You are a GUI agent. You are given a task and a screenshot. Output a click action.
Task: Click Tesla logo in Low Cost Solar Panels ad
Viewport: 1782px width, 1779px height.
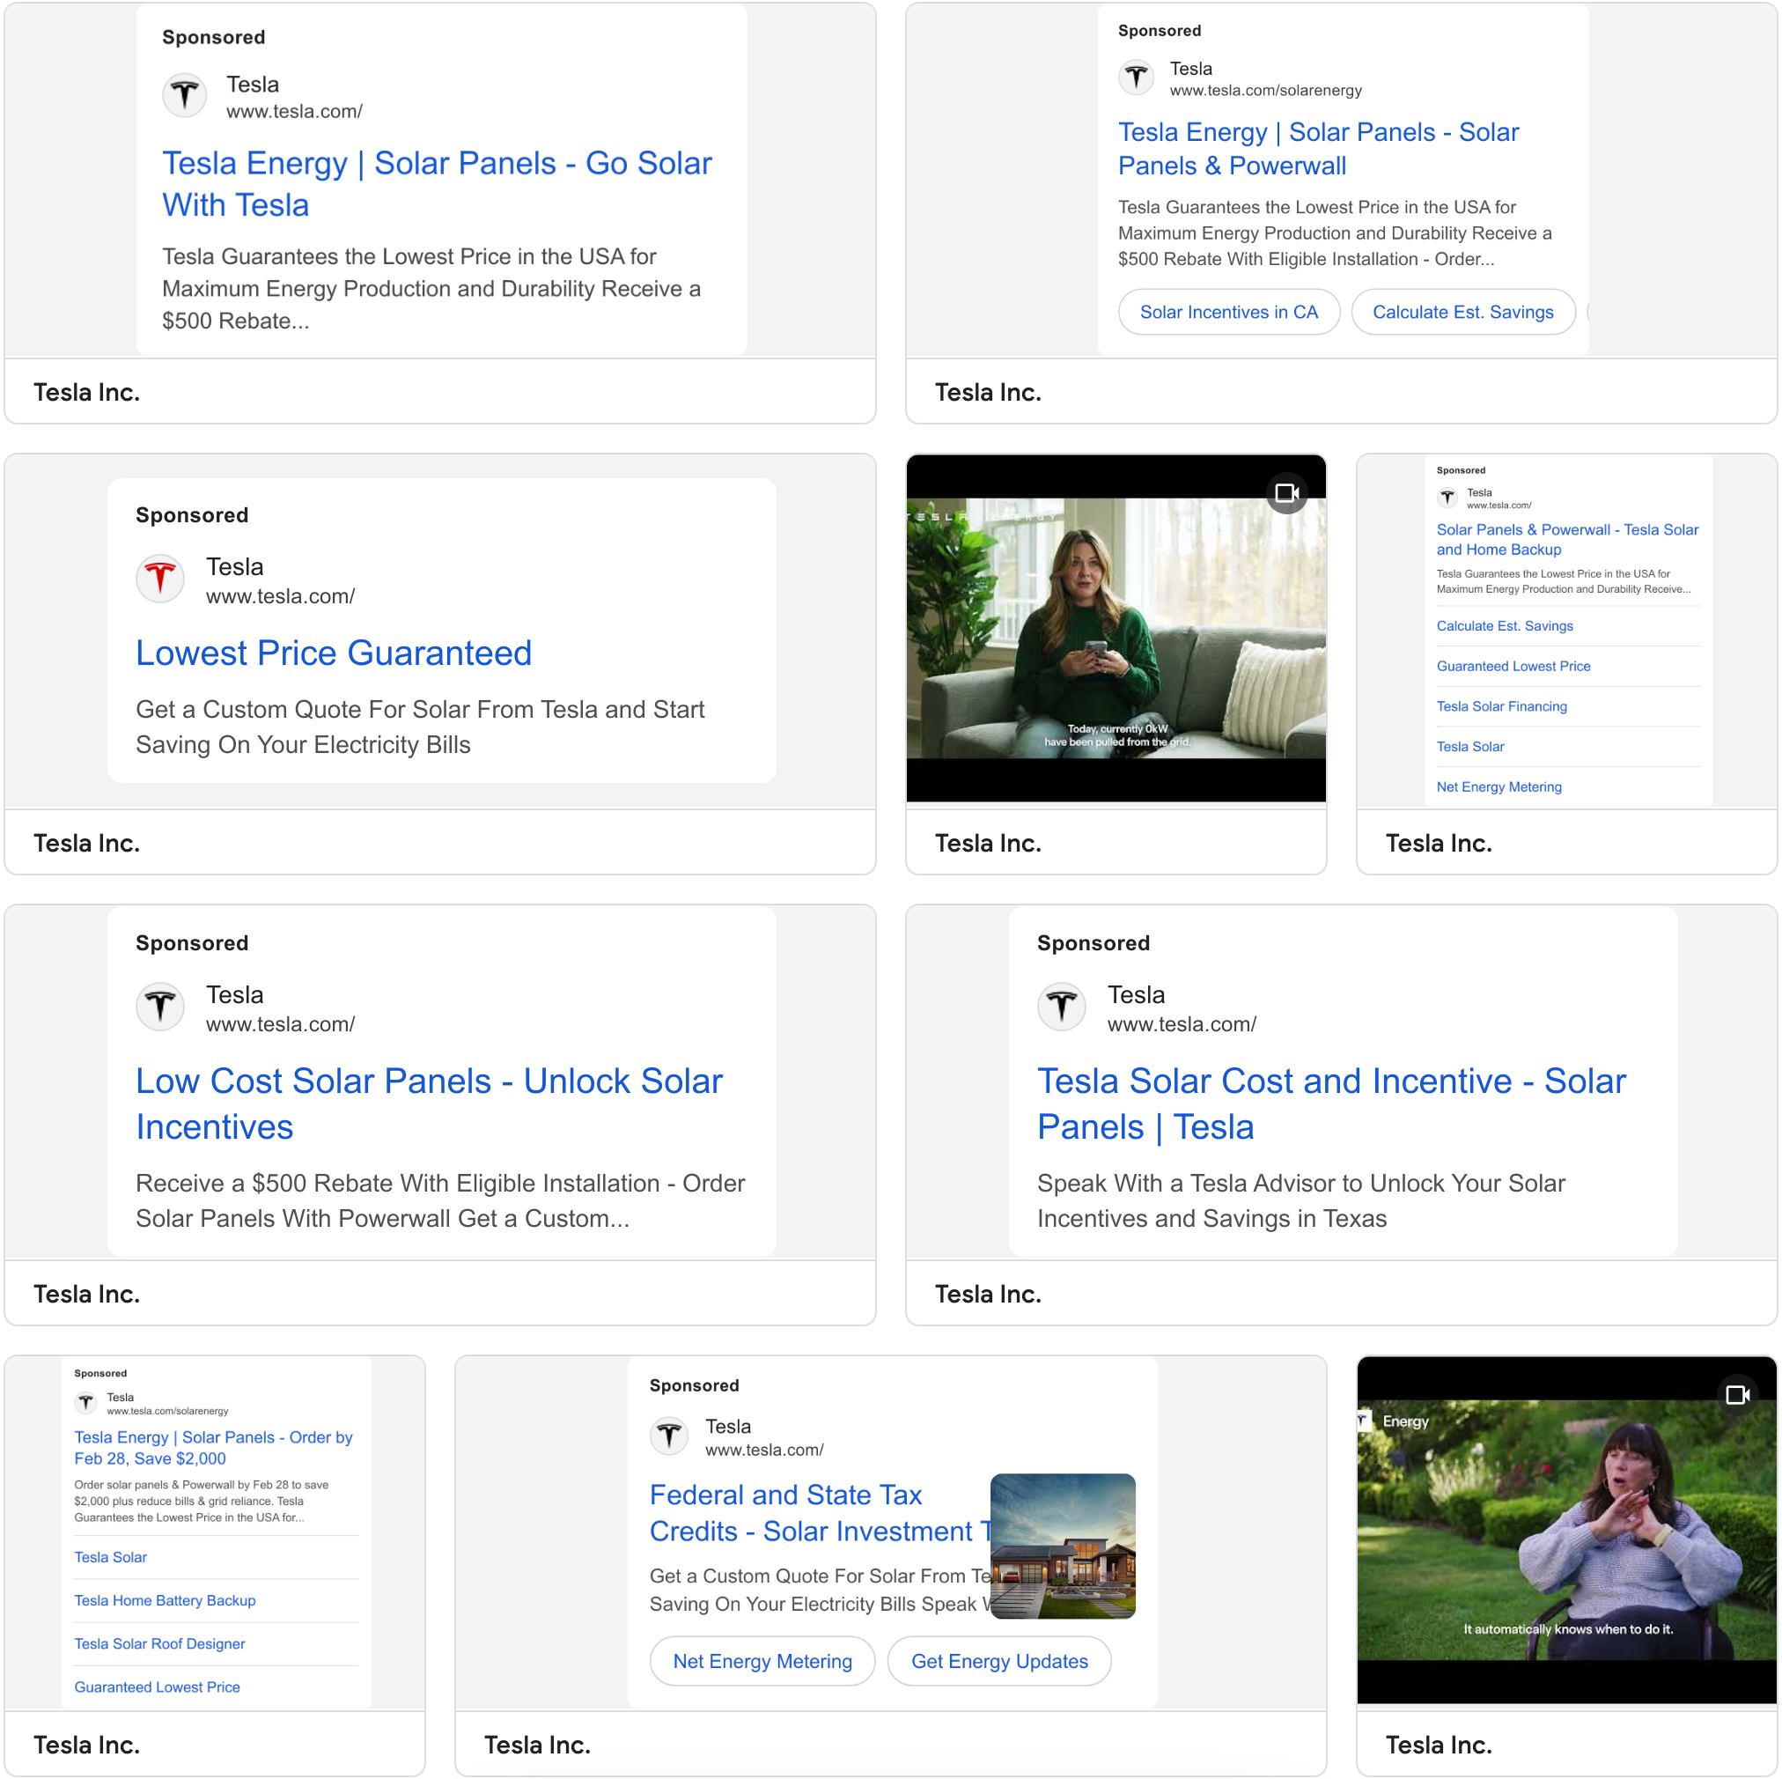160,1007
